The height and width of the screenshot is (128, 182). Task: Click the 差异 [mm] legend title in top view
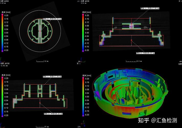(6, 12)
